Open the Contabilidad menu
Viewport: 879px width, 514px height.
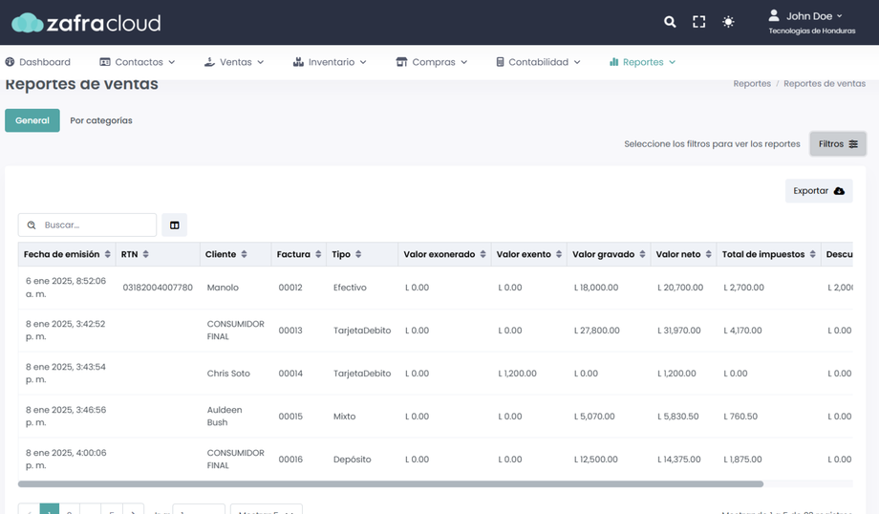pos(538,62)
